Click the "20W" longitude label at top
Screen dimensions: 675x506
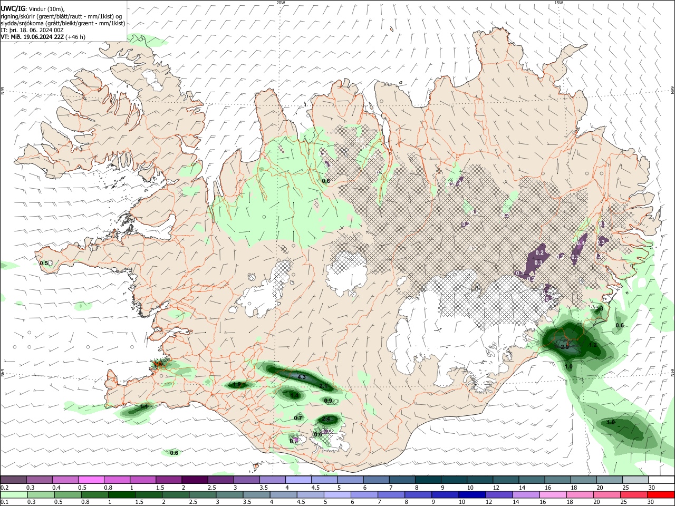281,3
